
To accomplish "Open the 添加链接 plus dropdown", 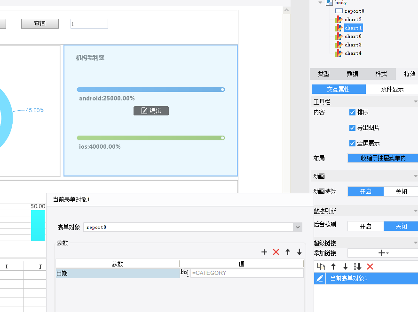I will (383, 253).
